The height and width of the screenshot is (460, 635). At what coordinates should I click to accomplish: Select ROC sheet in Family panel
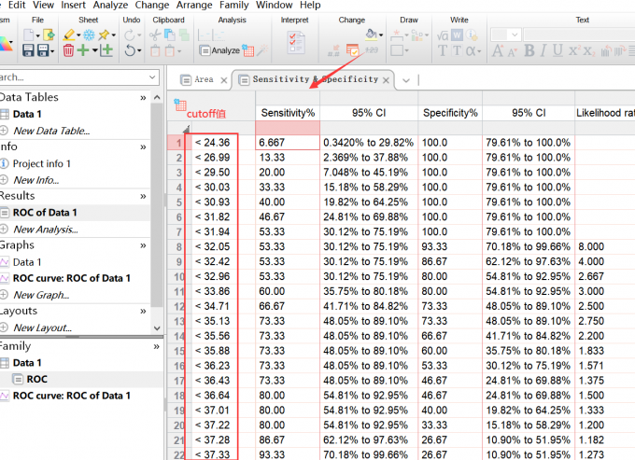coord(36,379)
